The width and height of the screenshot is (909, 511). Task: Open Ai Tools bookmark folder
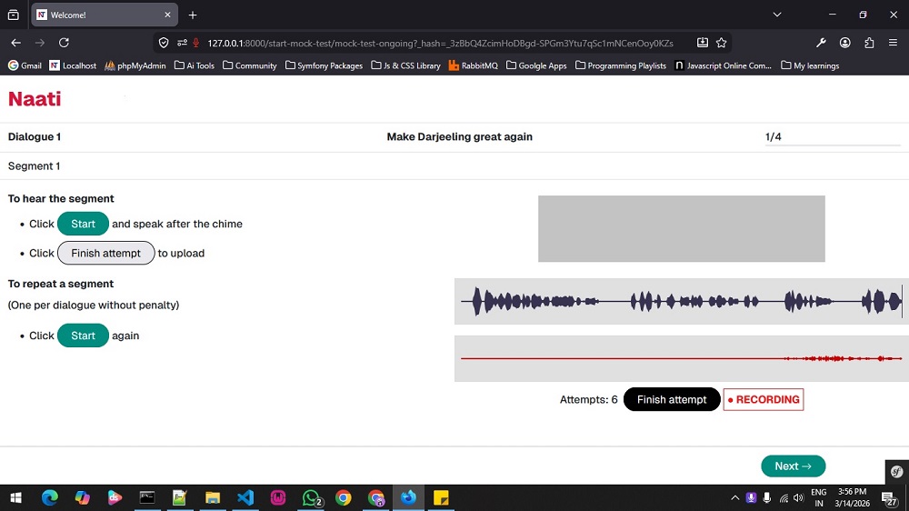pos(195,65)
